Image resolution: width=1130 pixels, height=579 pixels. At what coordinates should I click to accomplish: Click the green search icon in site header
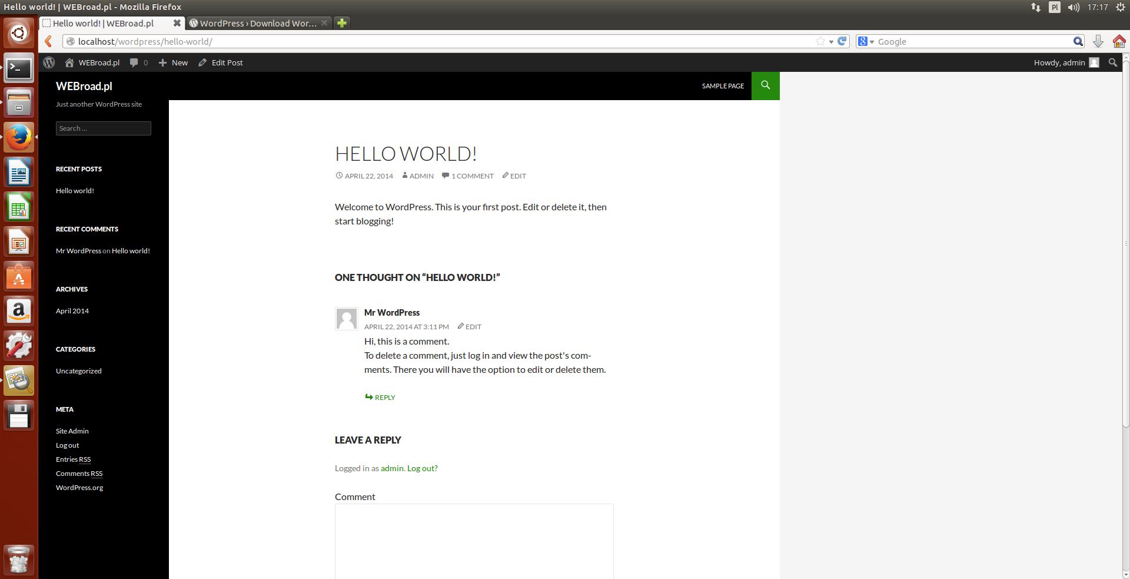click(x=765, y=85)
